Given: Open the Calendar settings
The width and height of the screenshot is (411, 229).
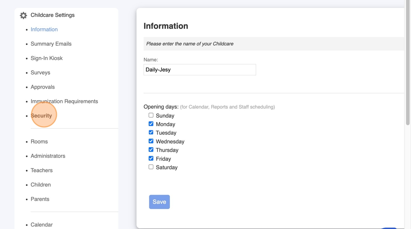Looking at the screenshot, I should pyautogui.click(x=41, y=225).
